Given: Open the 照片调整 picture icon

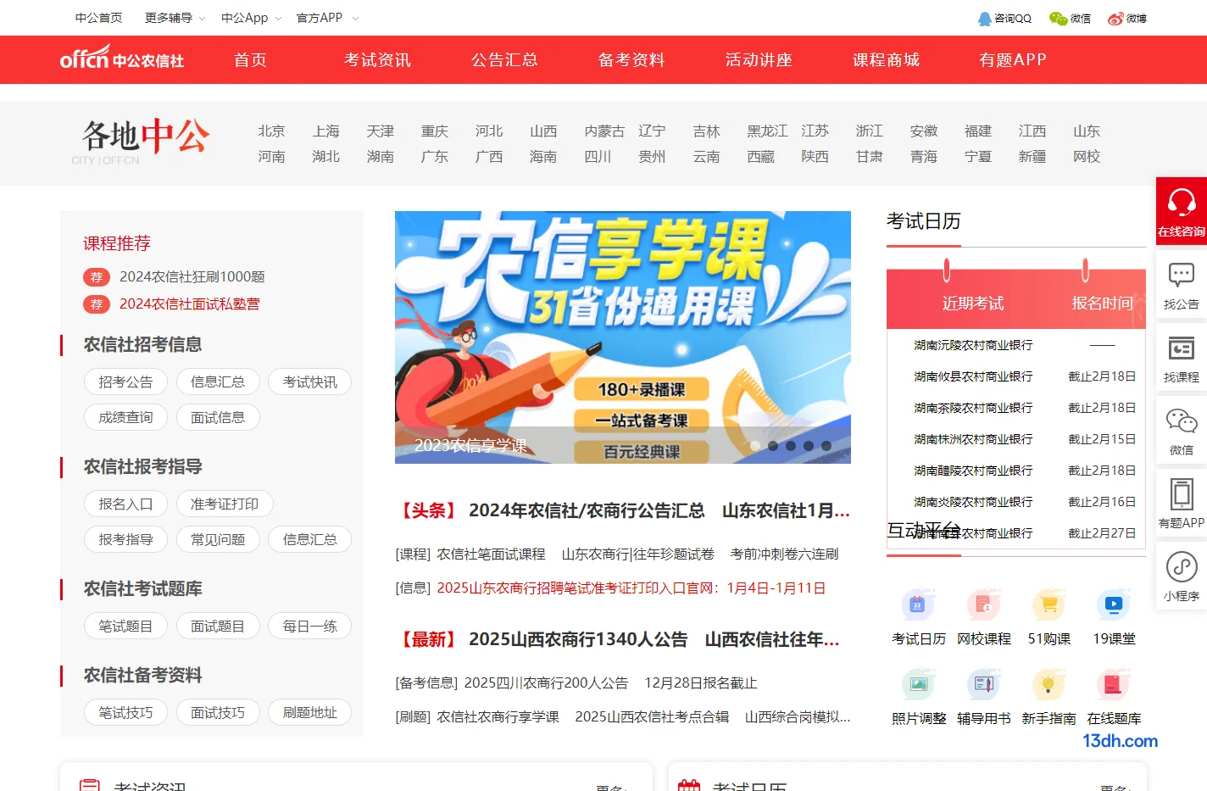Looking at the screenshot, I should click(918, 685).
